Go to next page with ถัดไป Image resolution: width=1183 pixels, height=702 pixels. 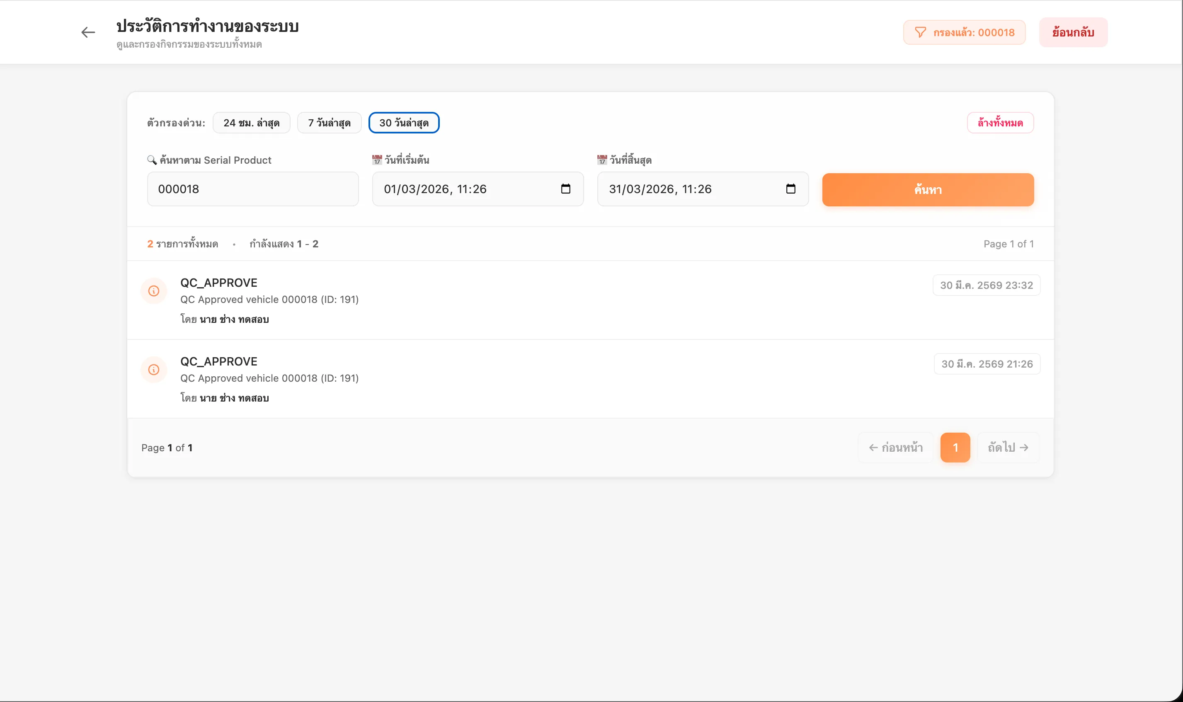pos(1008,448)
